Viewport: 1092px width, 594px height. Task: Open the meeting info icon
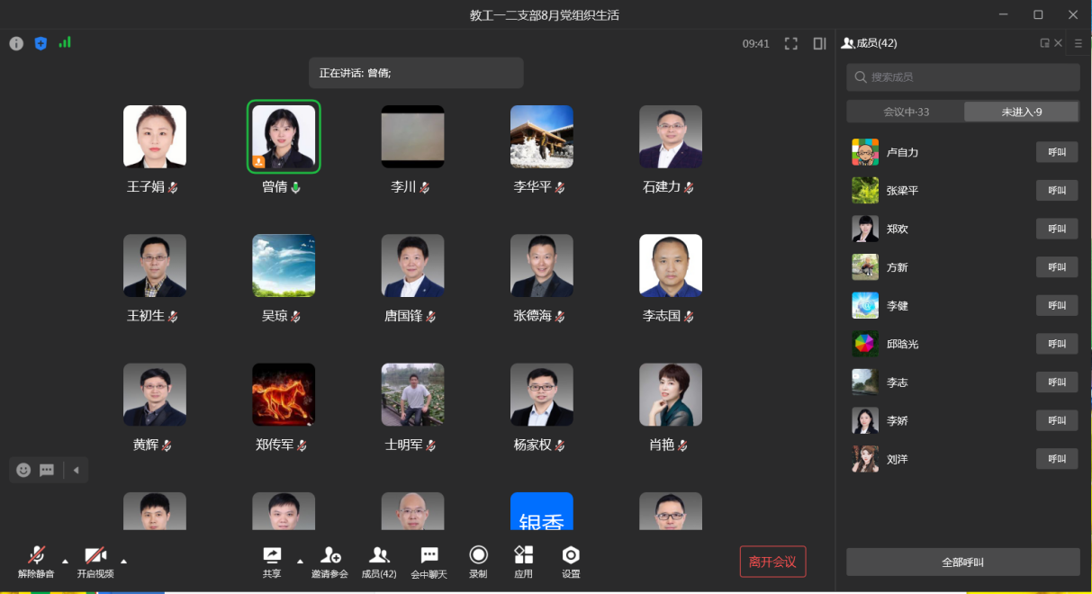[16, 43]
